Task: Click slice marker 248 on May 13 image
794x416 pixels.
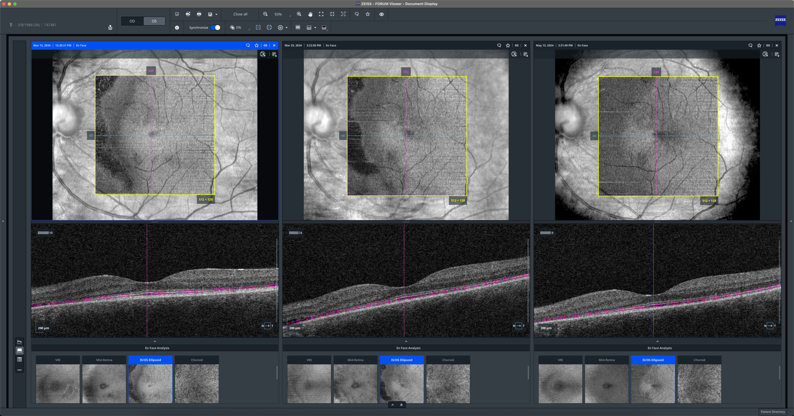Action: click(656, 72)
